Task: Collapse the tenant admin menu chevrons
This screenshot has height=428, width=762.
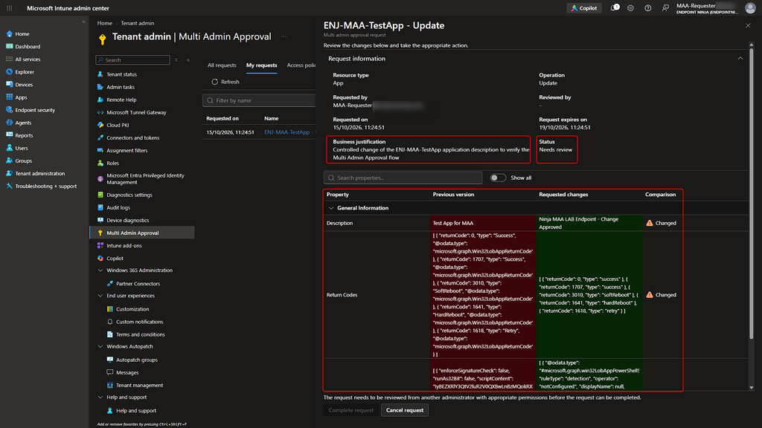Action: pos(188,59)
